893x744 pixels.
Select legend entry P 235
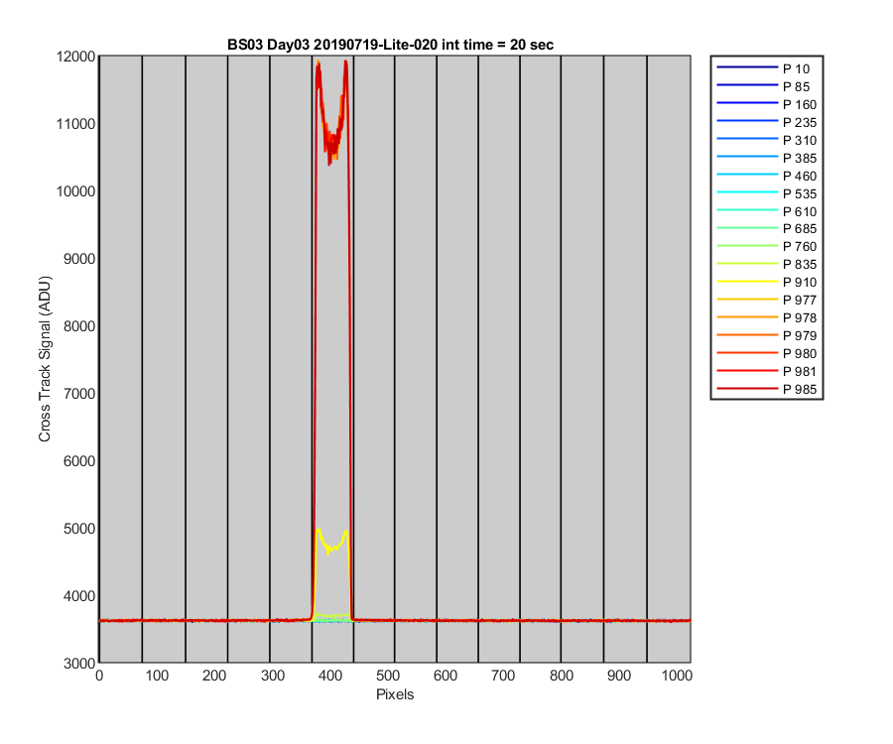(767, 122)
